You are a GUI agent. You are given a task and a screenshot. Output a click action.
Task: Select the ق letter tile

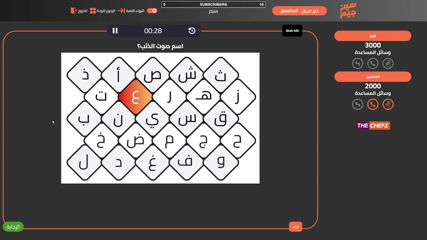click(x=221, y=119)
